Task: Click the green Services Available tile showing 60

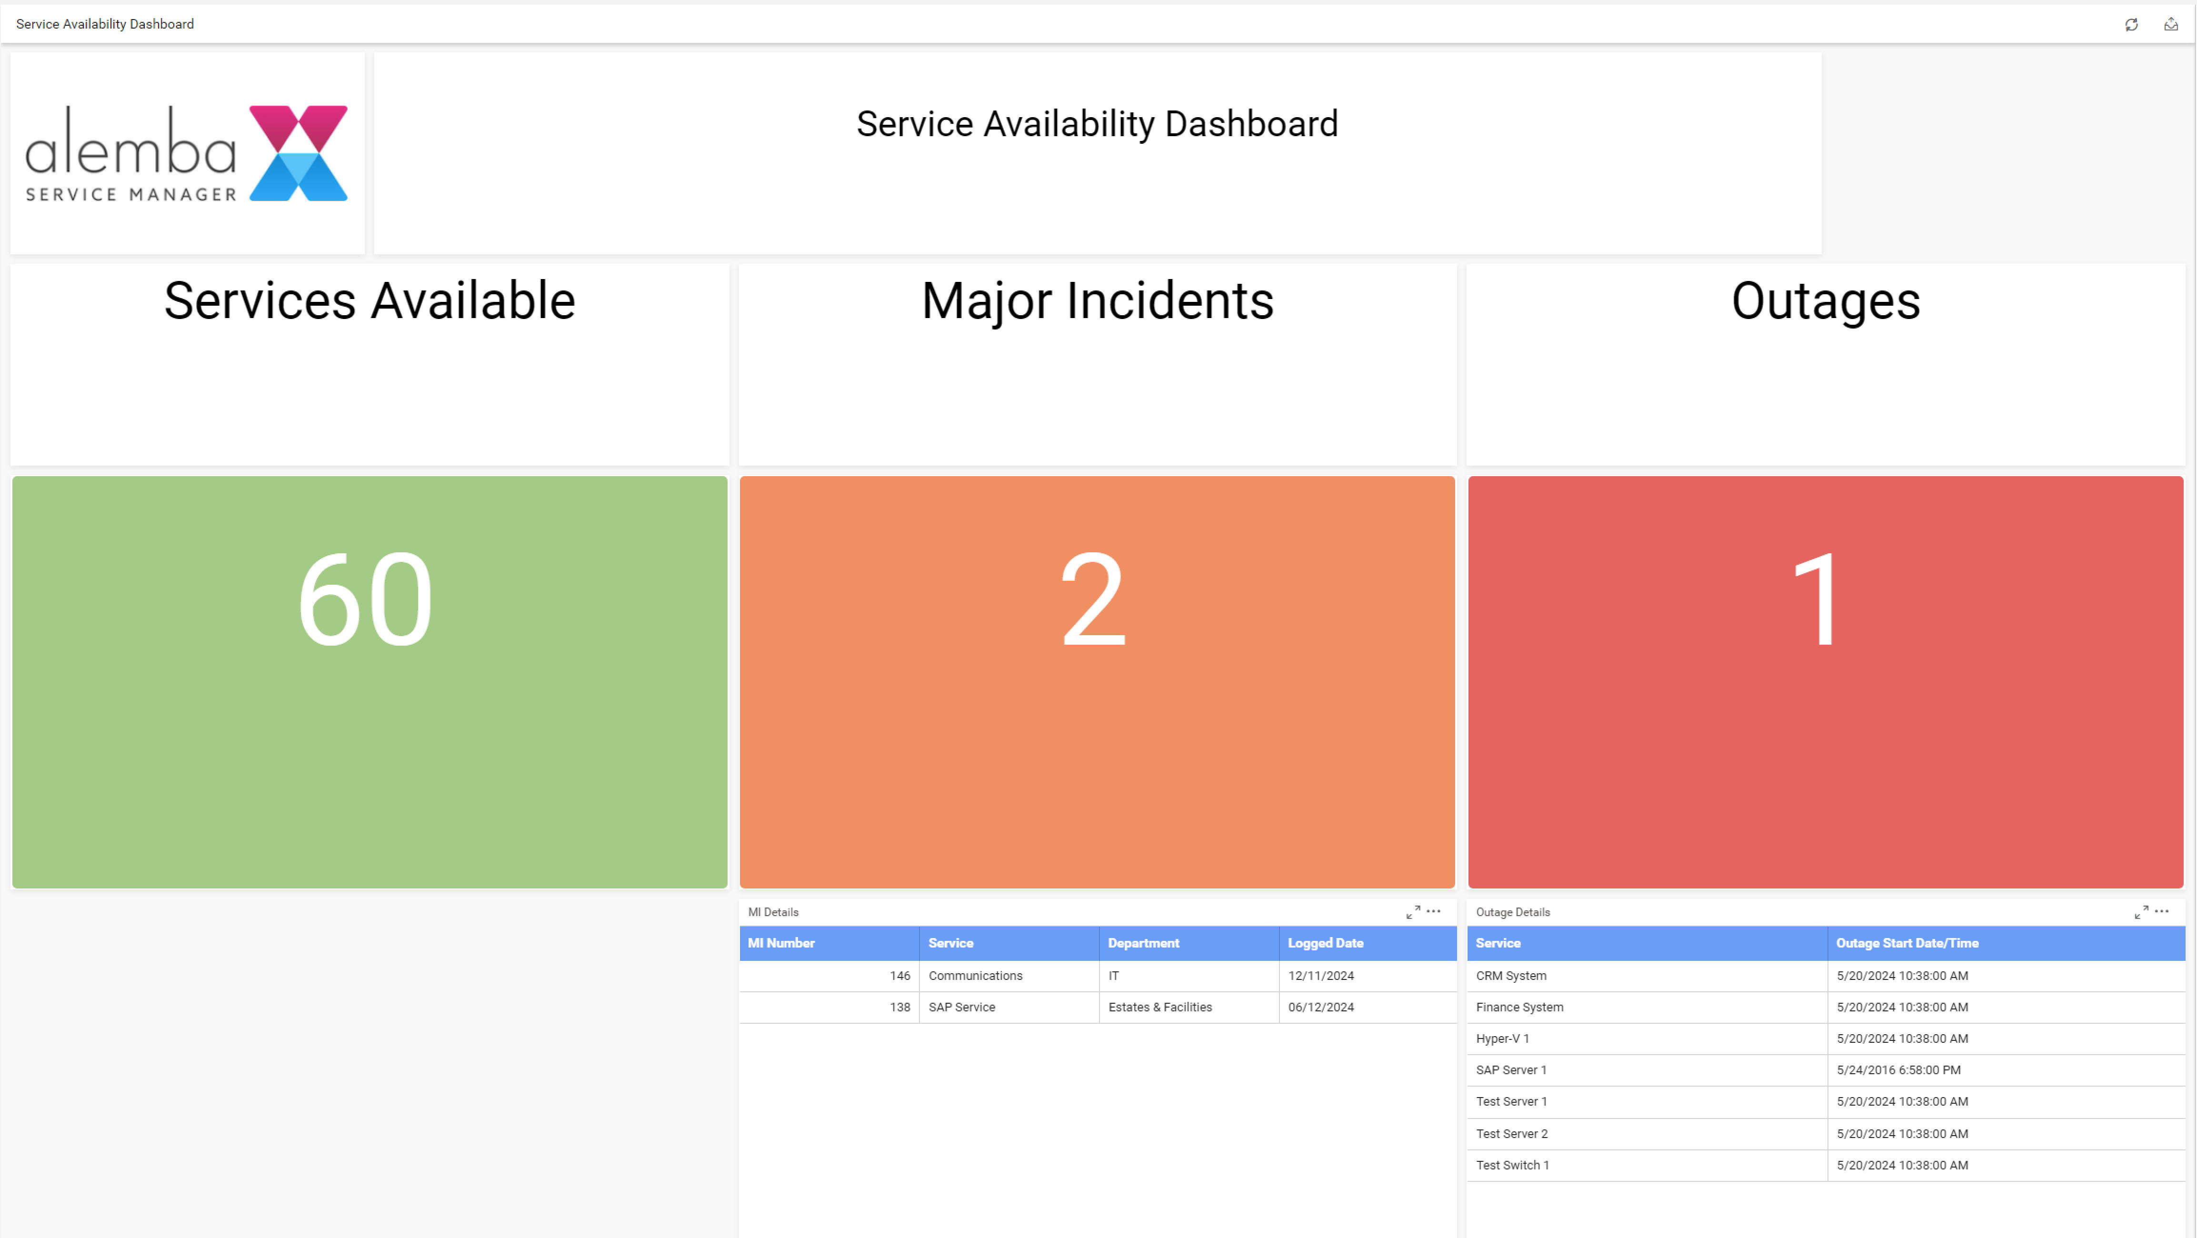Action: click(x=369, y=682)
